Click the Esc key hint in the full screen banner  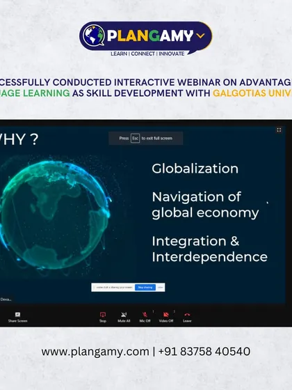pos(136,139)
